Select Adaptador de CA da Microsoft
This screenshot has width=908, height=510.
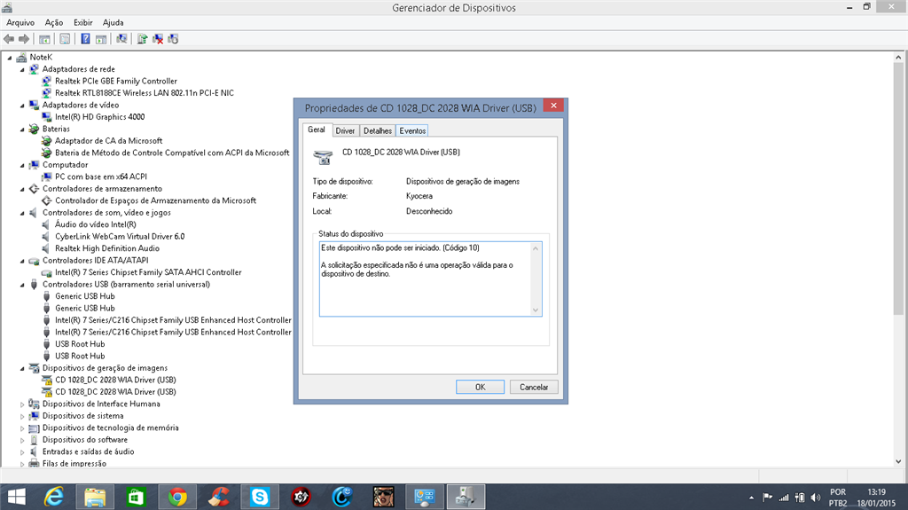point(109,141)
